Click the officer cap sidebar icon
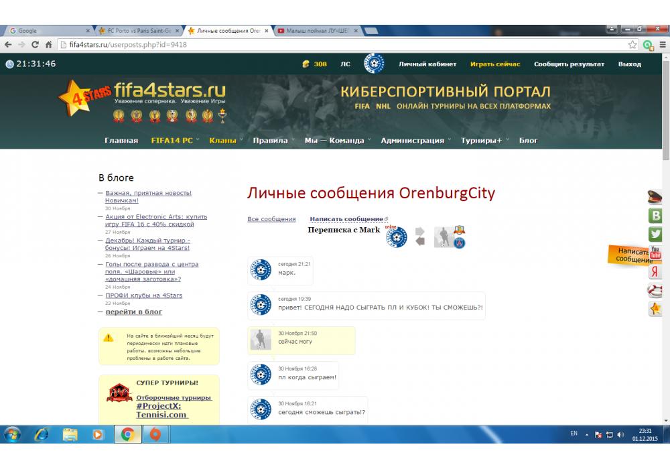Image resolution: width=670 pixels, height=469 pixels. (655, 197)
